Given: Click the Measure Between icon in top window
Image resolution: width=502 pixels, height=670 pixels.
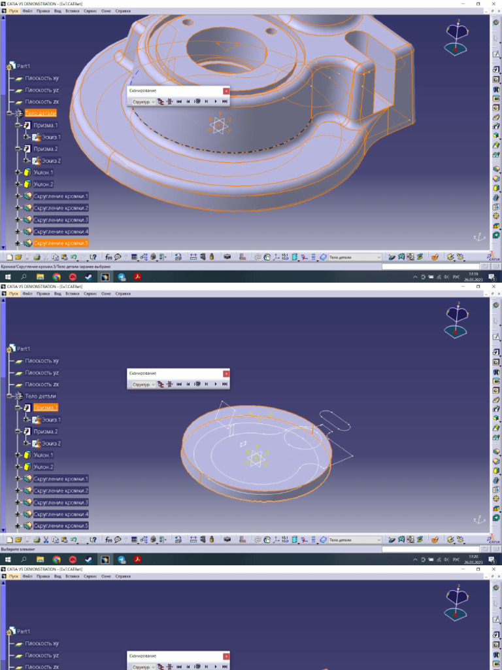Looking at the screenshot, I should pyautogui.click(x=193, y=257).
